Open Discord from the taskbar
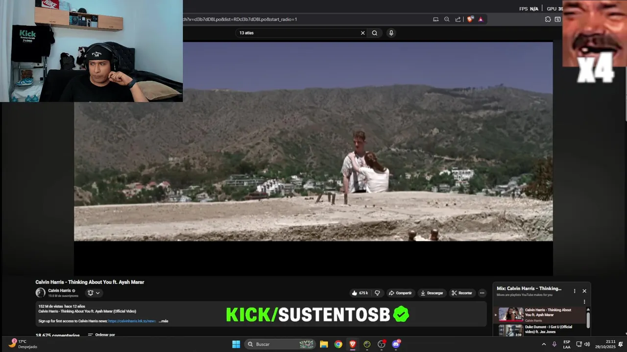This screenshot has height=352, width=627. pyautogui.click(x=396, y=344)
